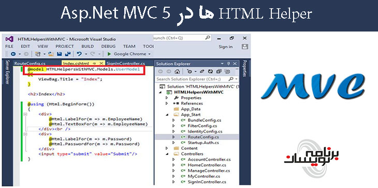Click the Open File folder icon
The width and height of the screenshot is (378, 188).
(51, 54)
